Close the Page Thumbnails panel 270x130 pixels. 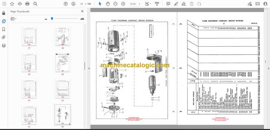coord(82,11)
